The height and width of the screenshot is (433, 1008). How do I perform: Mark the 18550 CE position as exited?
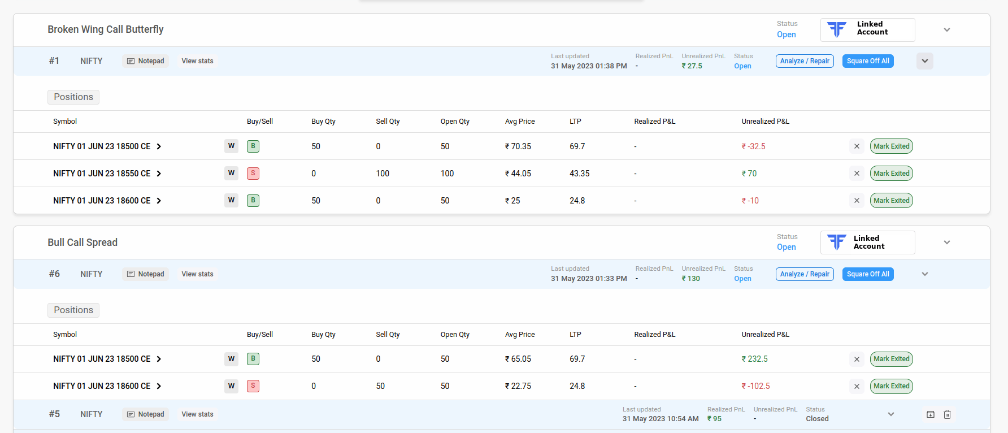(x=892, y=174)
